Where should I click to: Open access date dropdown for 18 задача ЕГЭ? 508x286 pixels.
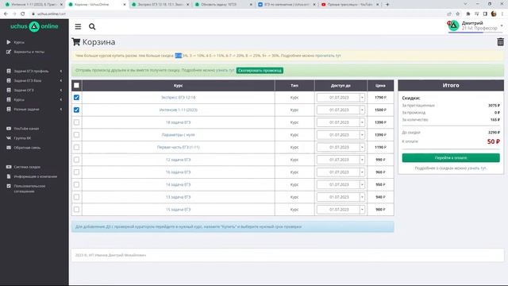[x=341, y=122]
